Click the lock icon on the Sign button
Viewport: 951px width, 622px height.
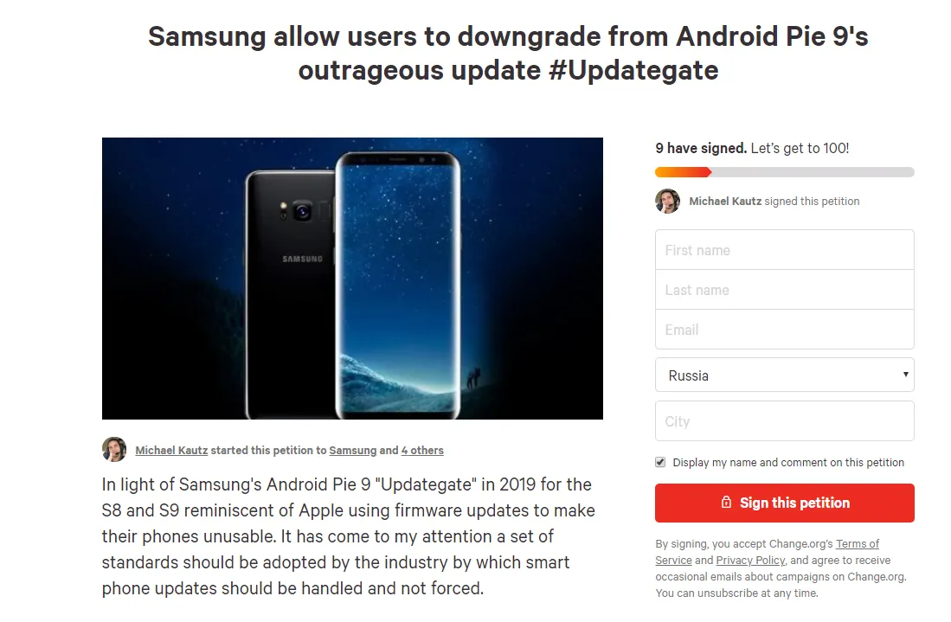(726, 502)
